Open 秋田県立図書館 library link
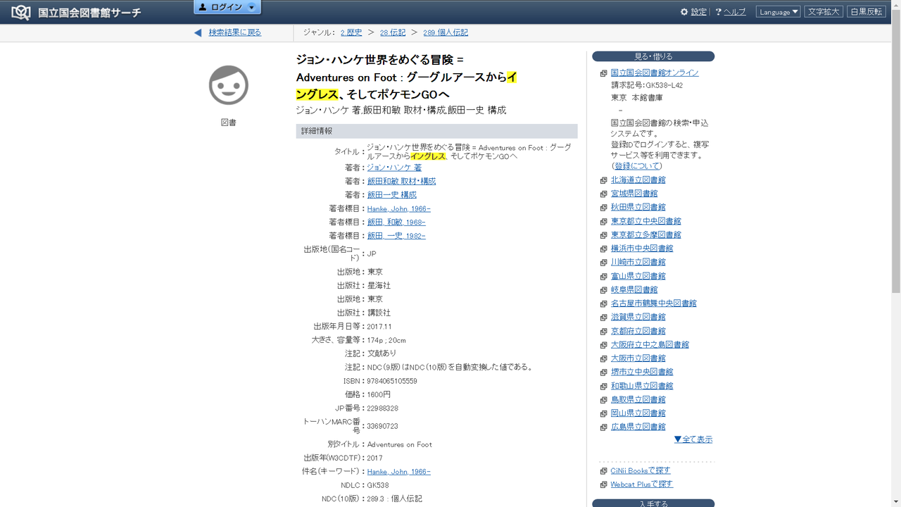The width and height of the screenshot is (901, 507). pos(638,207)
